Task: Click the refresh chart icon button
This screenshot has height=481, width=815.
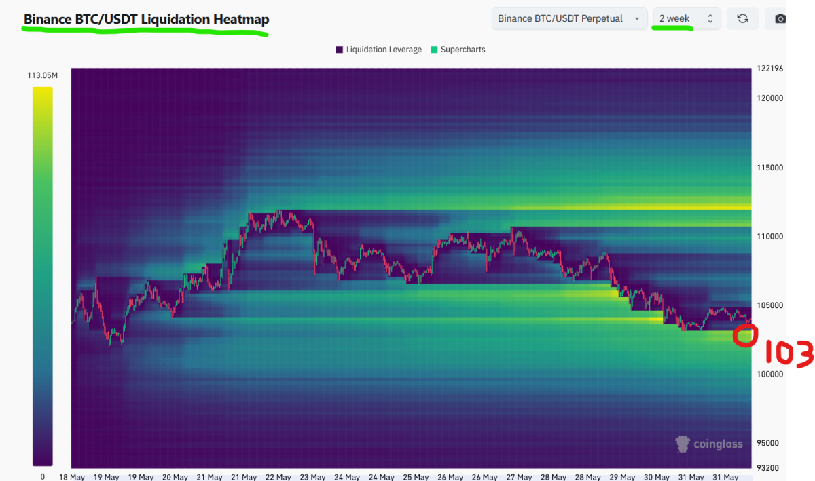Action: point(742,18)
